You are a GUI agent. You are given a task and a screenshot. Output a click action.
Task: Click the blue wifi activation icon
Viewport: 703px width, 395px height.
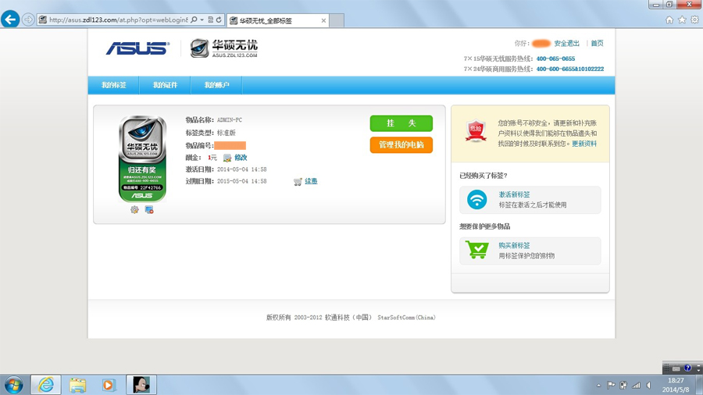click(x=476, y=199)
